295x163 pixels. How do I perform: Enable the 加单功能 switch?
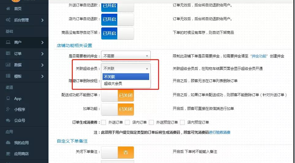tap(118, 109)
